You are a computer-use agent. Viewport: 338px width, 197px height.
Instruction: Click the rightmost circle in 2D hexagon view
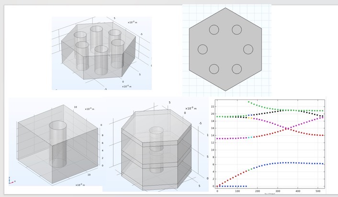tap(248, 49)
